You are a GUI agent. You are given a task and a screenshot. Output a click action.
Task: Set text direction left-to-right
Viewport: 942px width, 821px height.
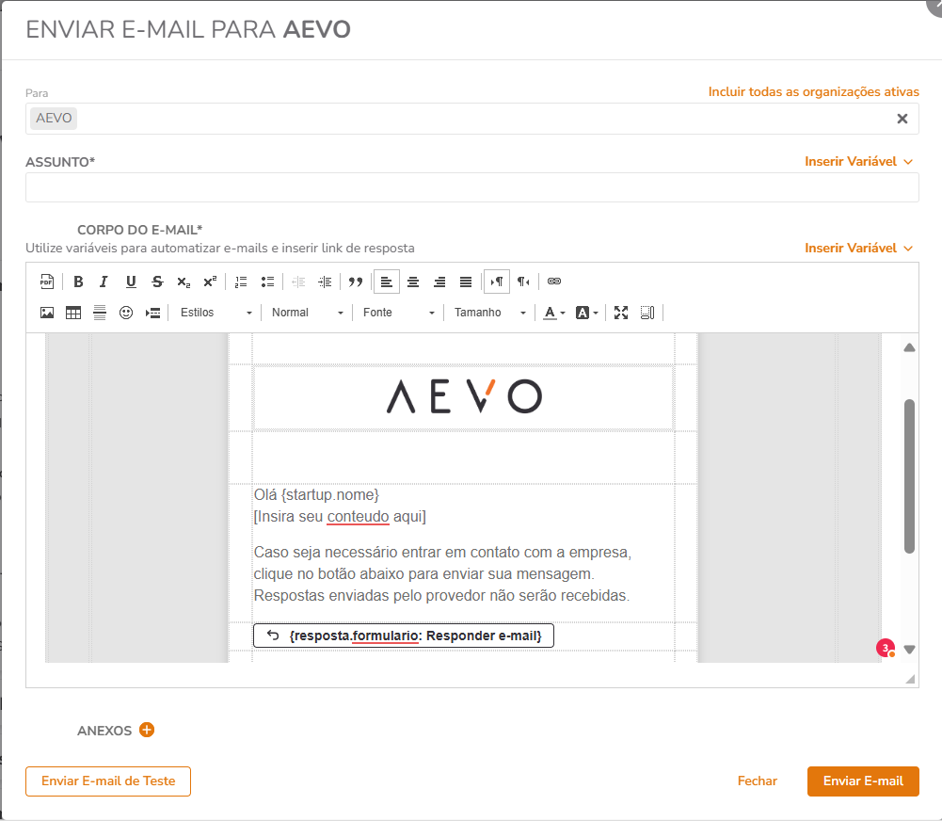497,282
